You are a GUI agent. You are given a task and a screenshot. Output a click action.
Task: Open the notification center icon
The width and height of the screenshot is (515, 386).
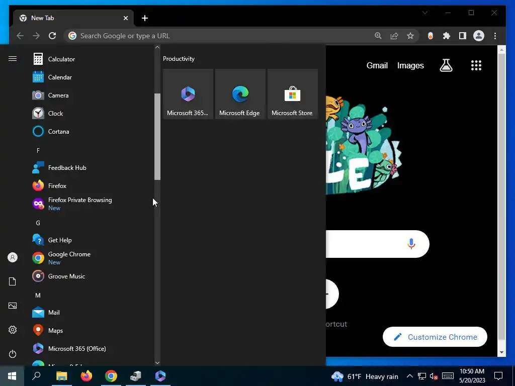pyautogui.click(x=498, y=376)
